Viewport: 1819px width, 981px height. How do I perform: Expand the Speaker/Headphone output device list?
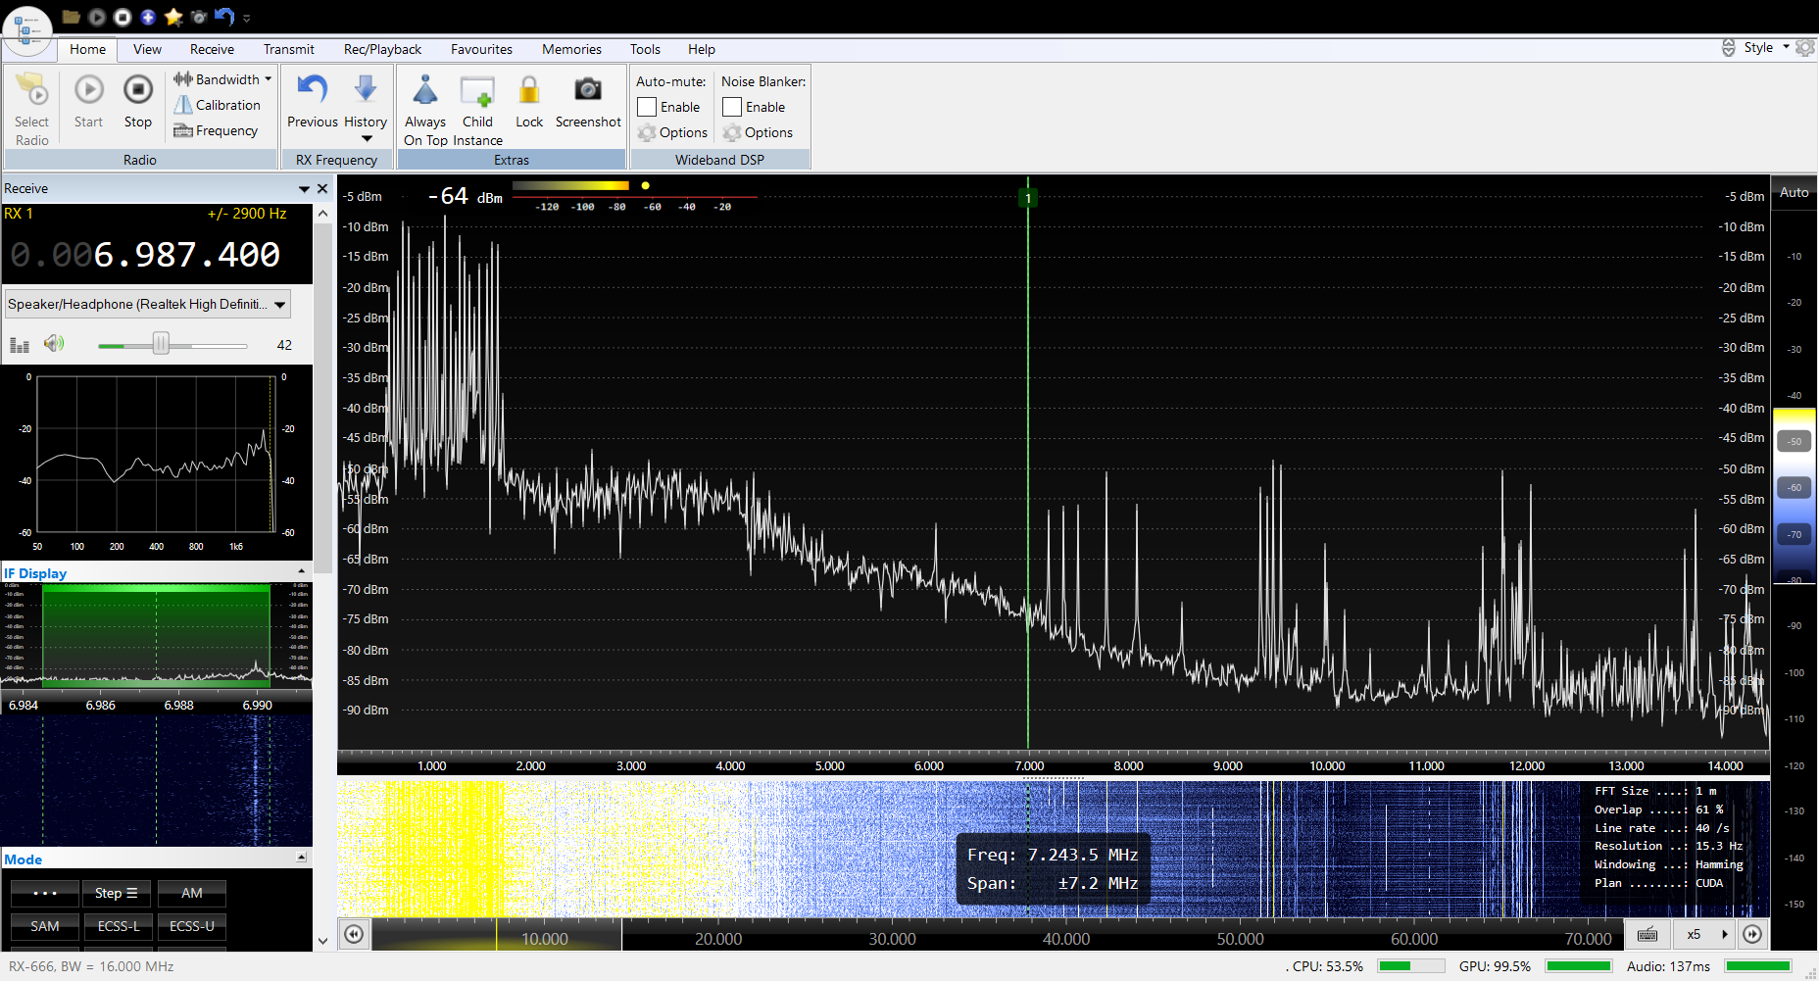280,305
